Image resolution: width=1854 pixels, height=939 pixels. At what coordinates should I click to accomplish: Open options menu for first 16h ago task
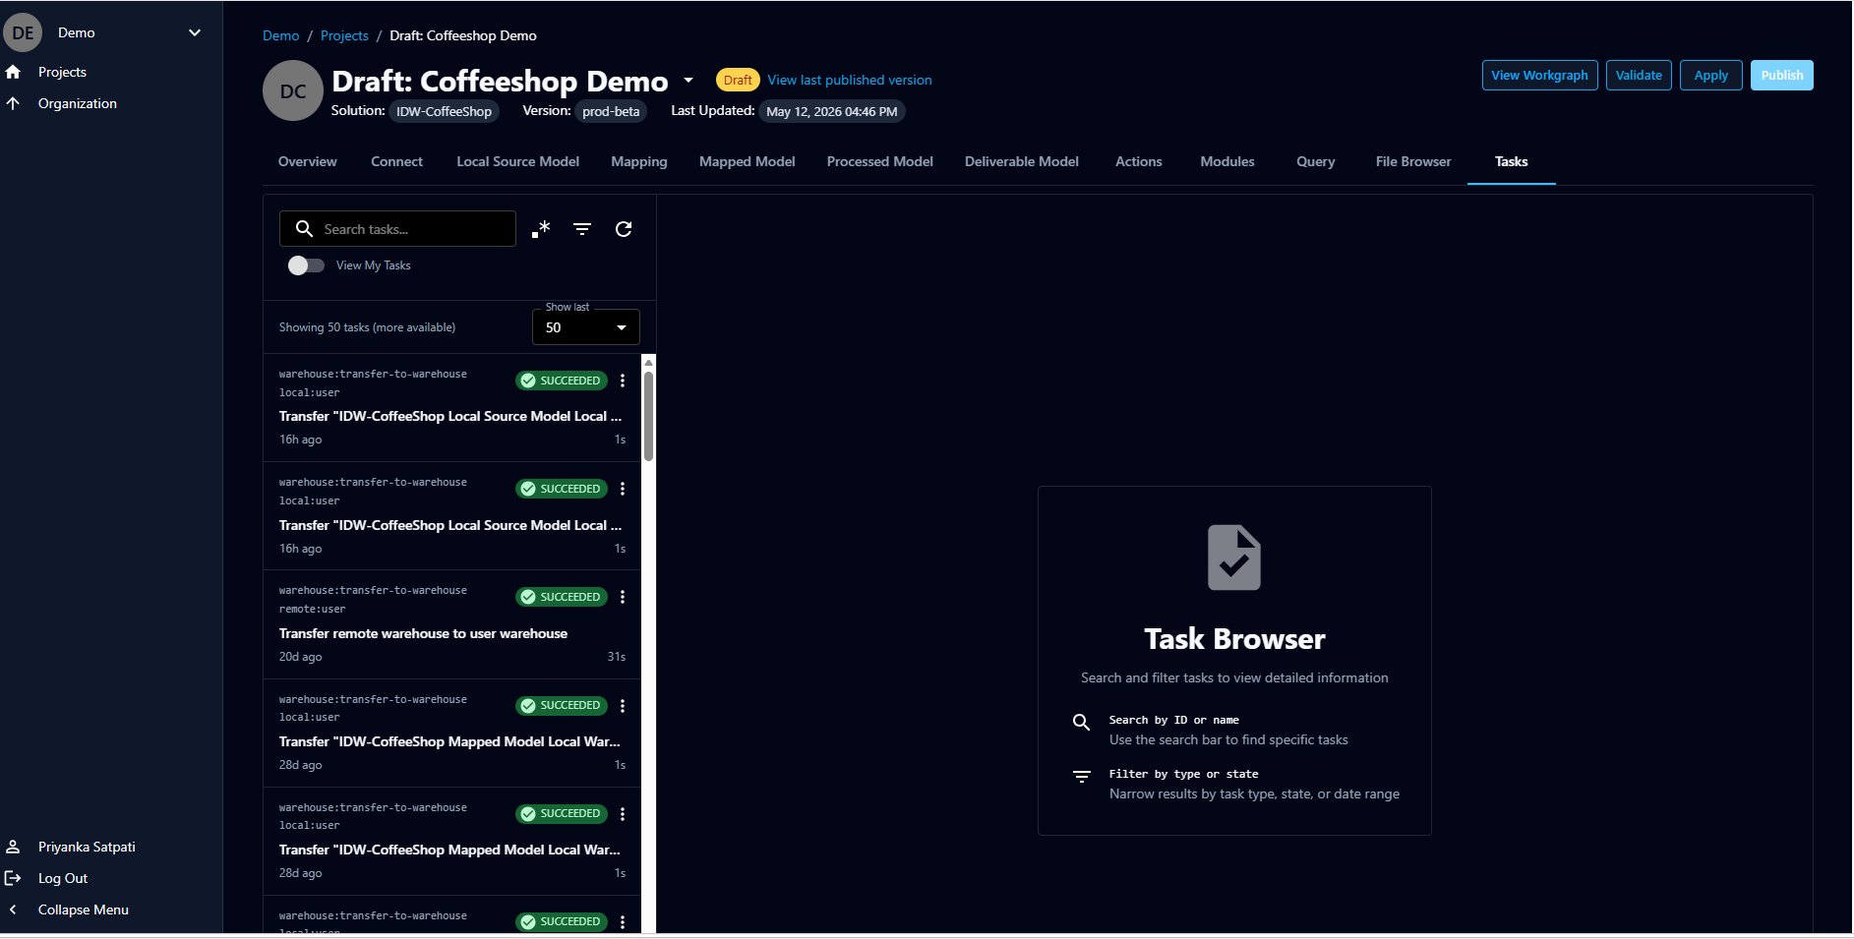[623, 381]
